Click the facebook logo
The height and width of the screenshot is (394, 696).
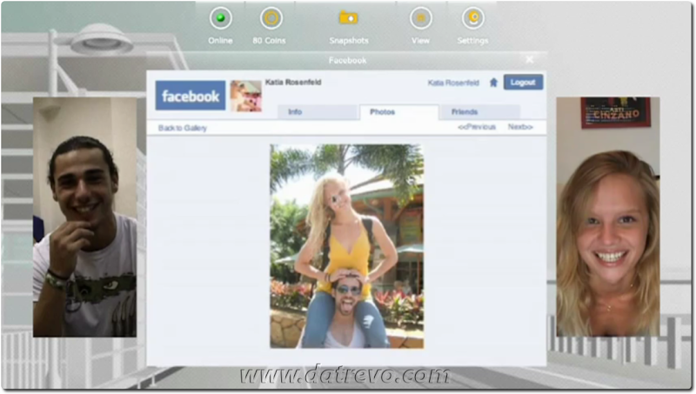[191, 96]
